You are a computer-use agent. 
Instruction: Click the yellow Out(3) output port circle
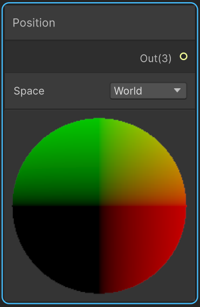pos(183,57)
